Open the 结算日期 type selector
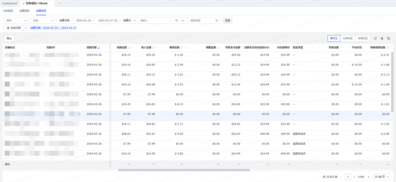Screen dimensions: 396x182 tap(65, 21)
